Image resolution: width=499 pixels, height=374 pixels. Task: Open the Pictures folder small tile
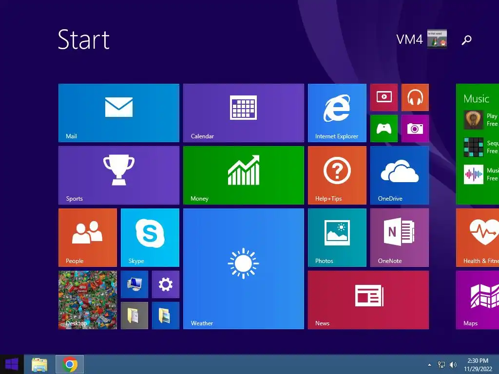[x=166, y=316]
